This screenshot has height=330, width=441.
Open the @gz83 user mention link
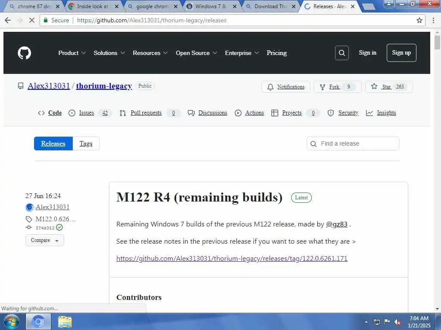tap(337, 224)
